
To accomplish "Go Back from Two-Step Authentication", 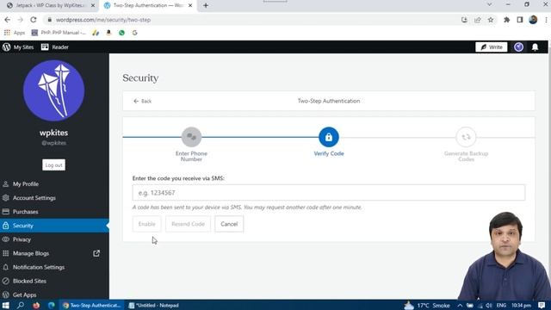I will (x=142, y=102).
